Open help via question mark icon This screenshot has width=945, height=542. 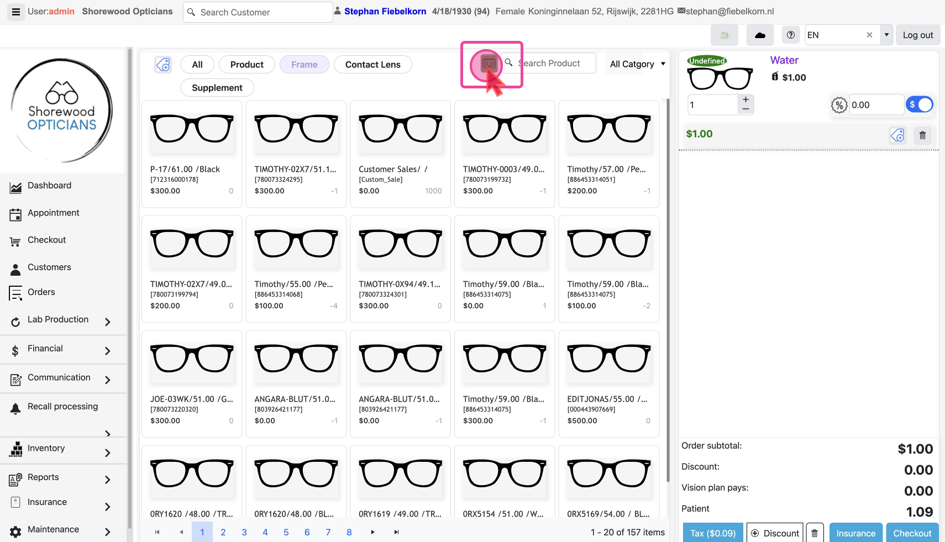pyautogui.click(x=791, y=35)
